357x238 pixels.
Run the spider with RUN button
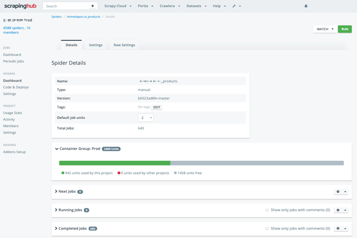345,29
